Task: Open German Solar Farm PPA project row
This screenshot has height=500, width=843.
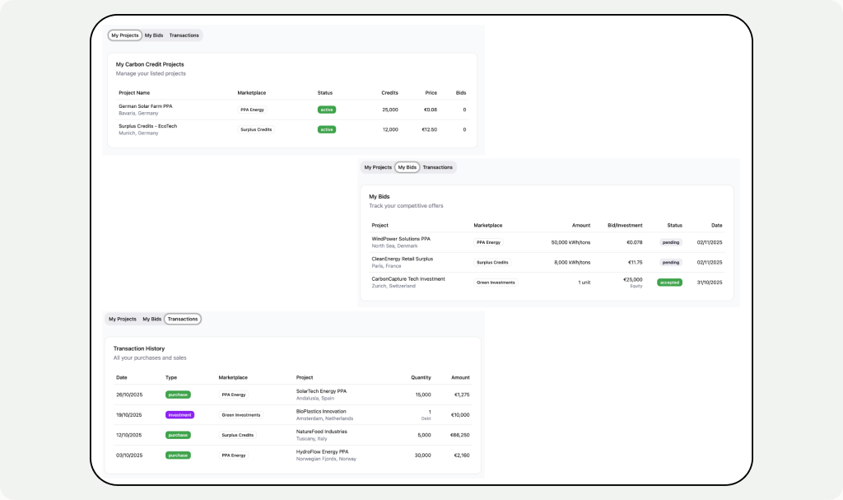Action: [293, 110]
